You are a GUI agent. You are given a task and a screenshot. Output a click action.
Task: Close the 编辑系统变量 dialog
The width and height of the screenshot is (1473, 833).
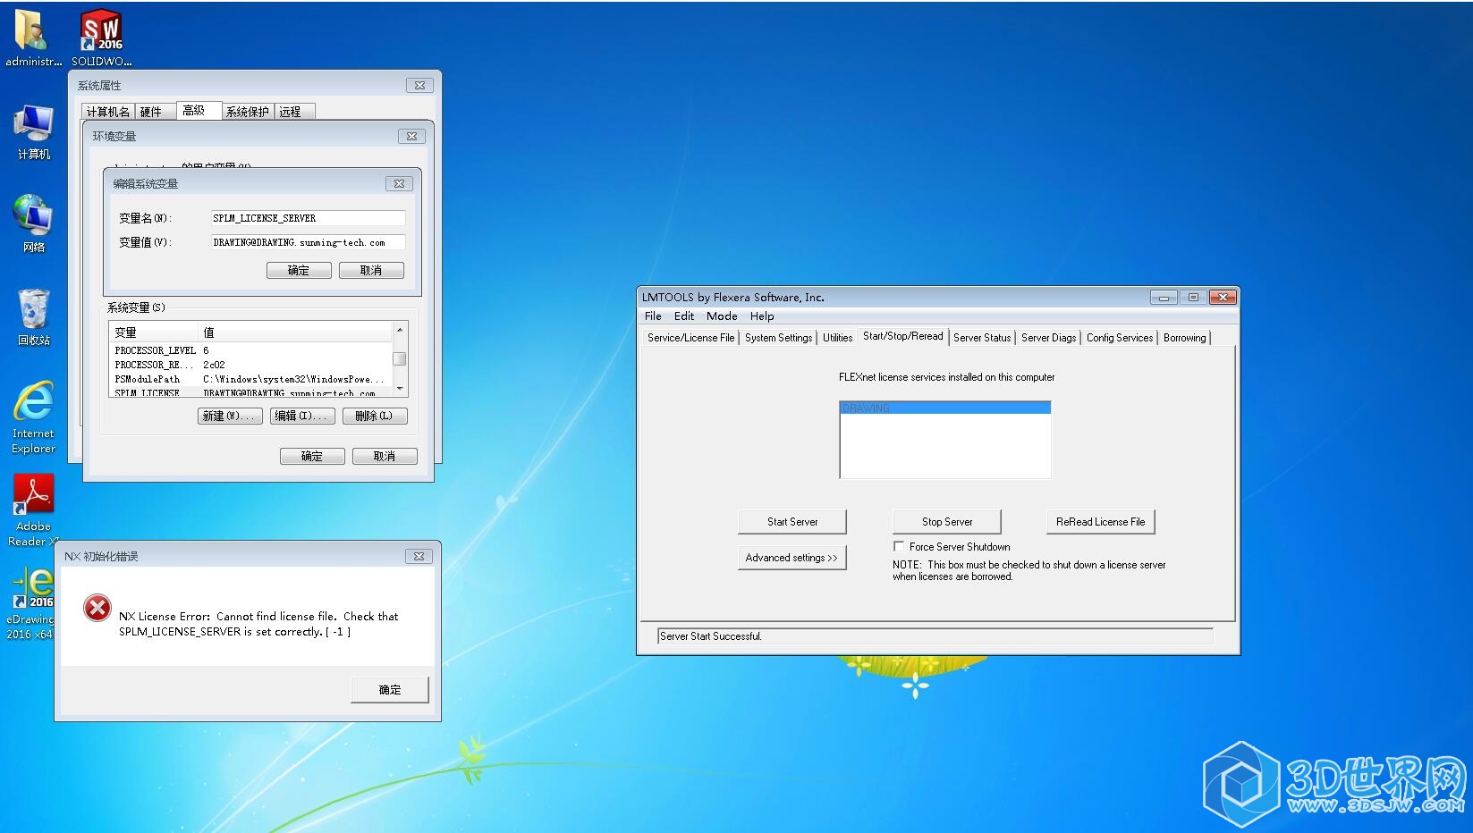pos(399,183)
